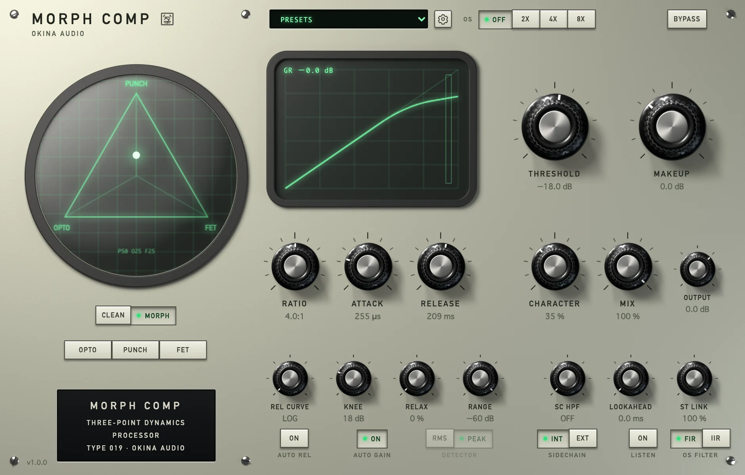Click the GR meter bar in display

(x=449, y=129)
